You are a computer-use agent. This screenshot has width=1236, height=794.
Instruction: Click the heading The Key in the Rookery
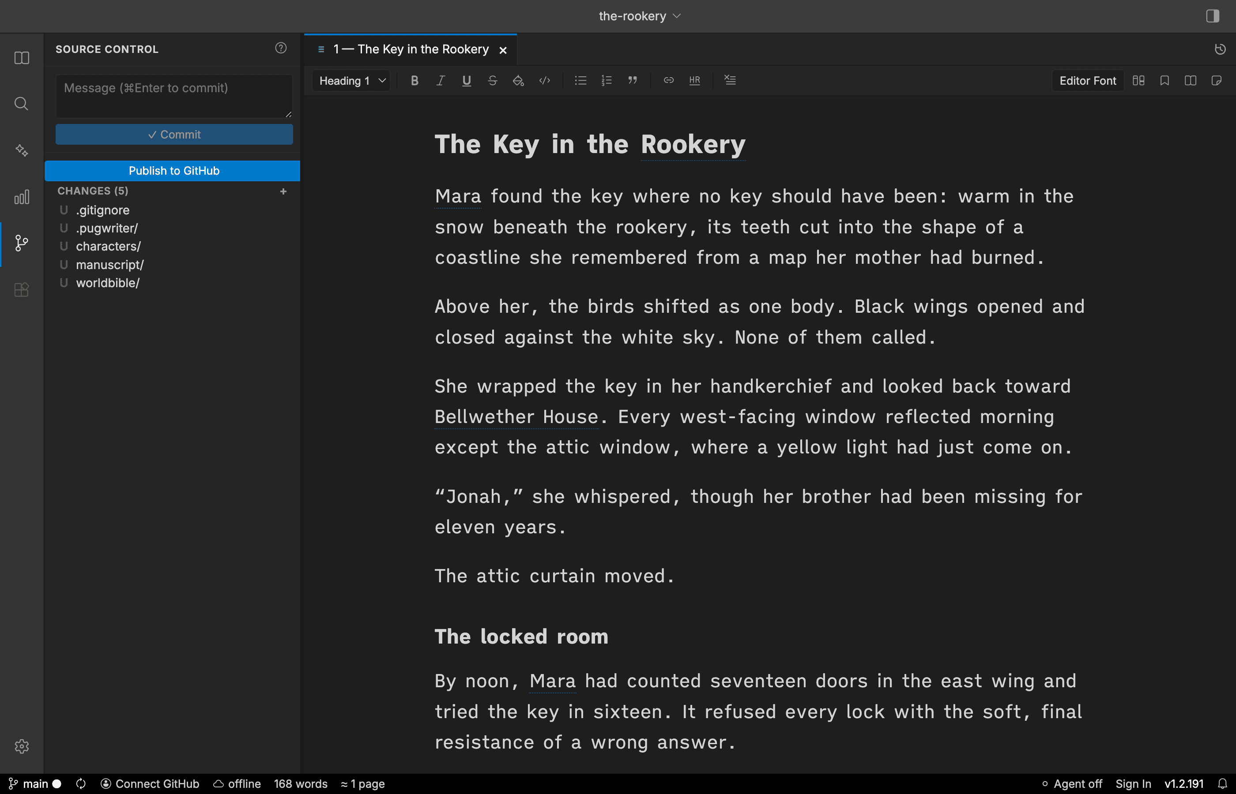point(590,144)
